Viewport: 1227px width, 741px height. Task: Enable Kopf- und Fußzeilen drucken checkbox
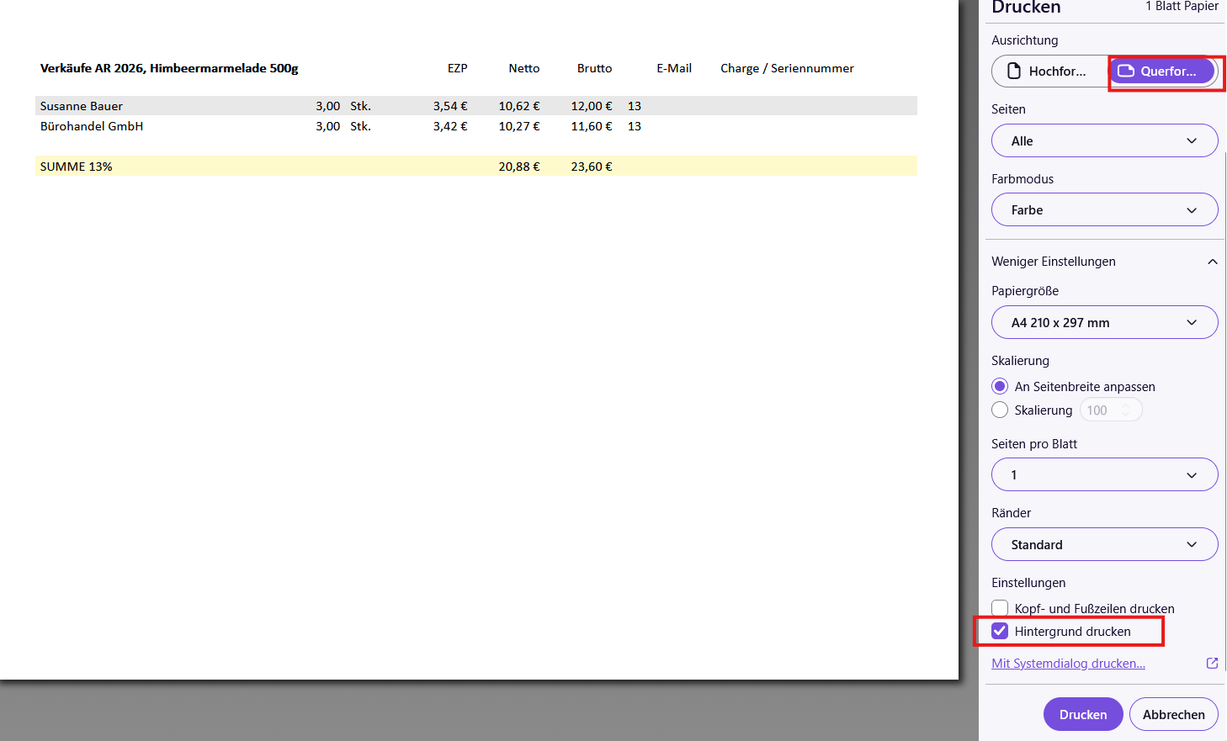pos(1000,608)
